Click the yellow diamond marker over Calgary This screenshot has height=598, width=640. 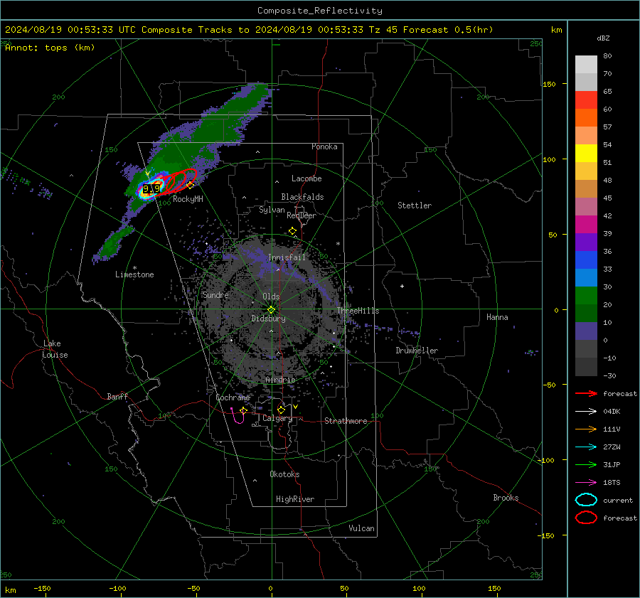pyautogui.click(x=281, y=410)
